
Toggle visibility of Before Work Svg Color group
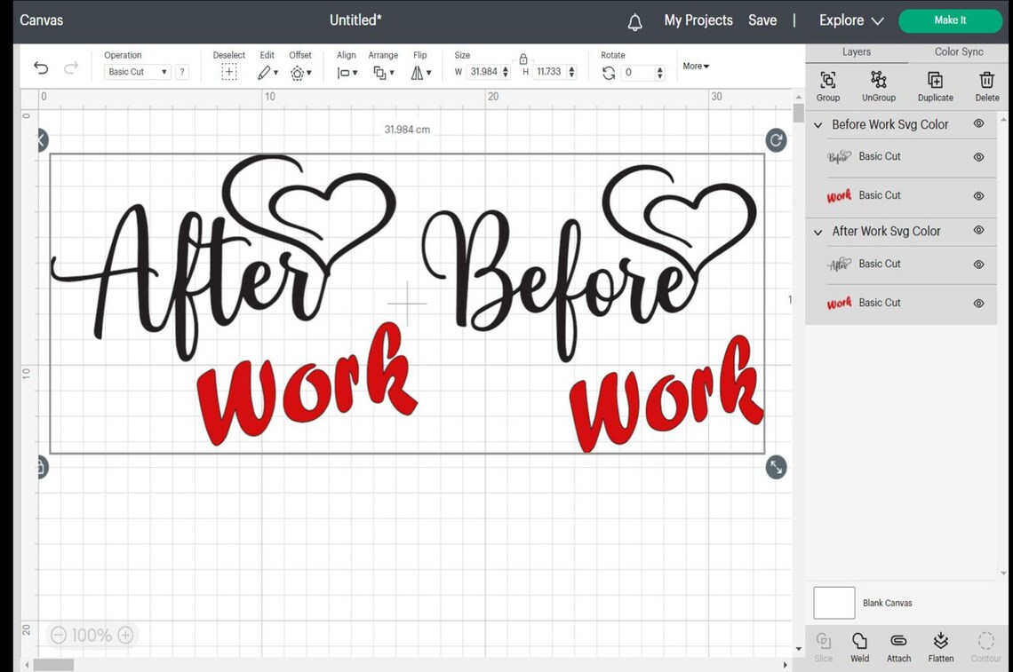[x=978, y=124]
